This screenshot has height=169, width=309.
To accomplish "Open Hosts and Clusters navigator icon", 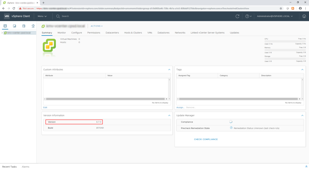I will click(x=5, y=26).
